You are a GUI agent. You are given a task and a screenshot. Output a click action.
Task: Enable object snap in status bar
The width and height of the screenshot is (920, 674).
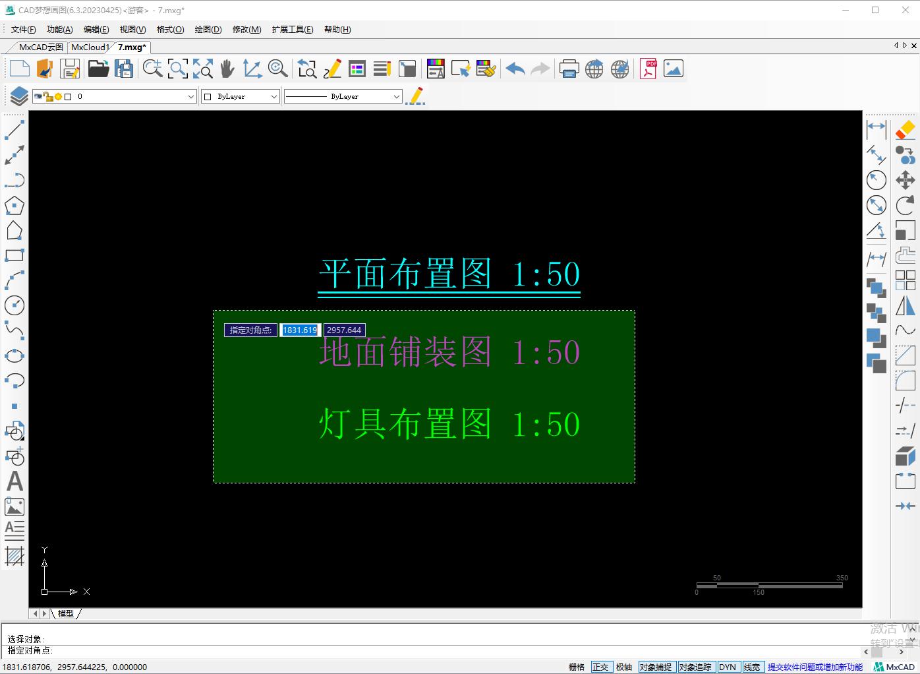[x=657, y=667]
